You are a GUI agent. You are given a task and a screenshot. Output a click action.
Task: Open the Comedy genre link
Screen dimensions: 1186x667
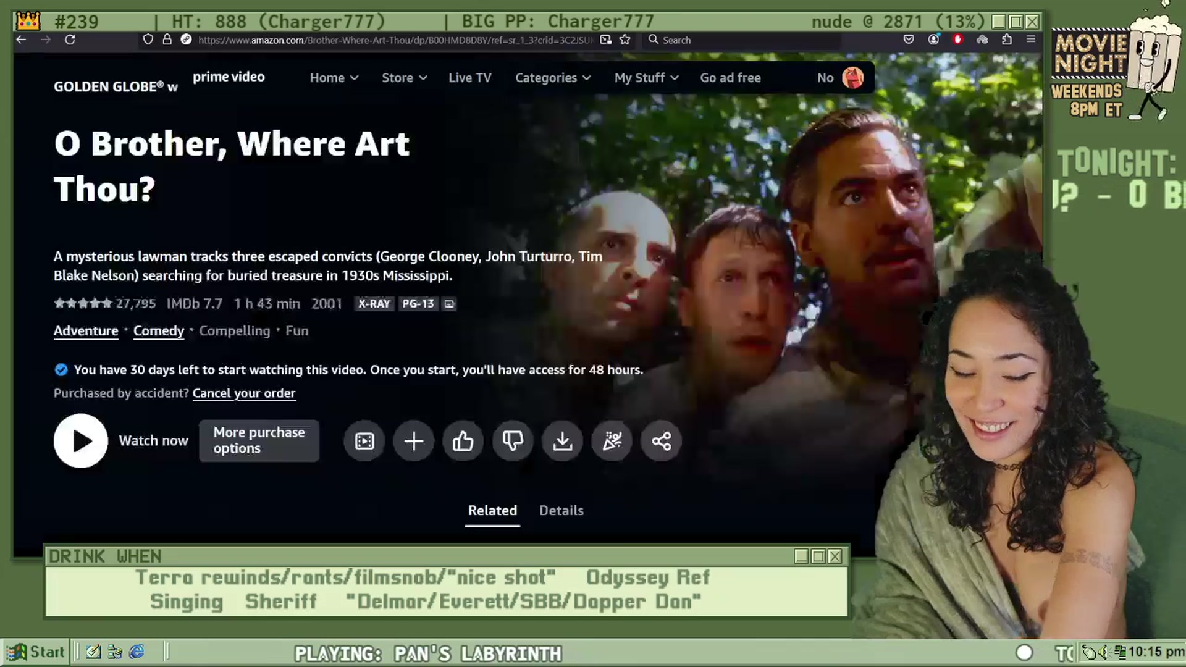pos(159,331)
